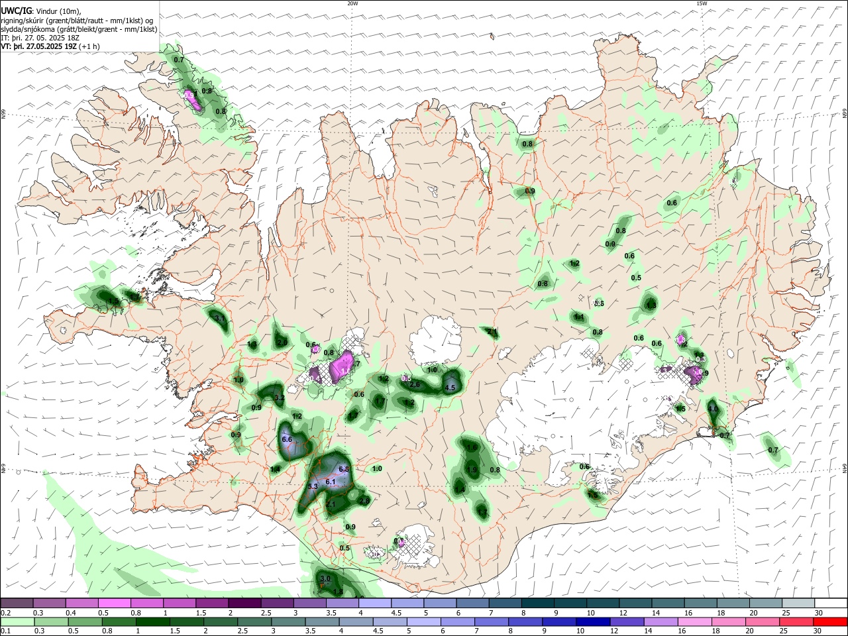Image resolution: width=848 pixels, height=636 pixels.
Task: Click the 3.0 value off the south coast
Action: click(x=325, y=578)
